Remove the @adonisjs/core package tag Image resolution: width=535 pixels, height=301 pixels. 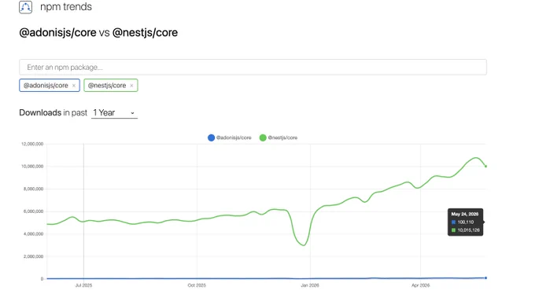pyautogui.click(x=74, y=86)
